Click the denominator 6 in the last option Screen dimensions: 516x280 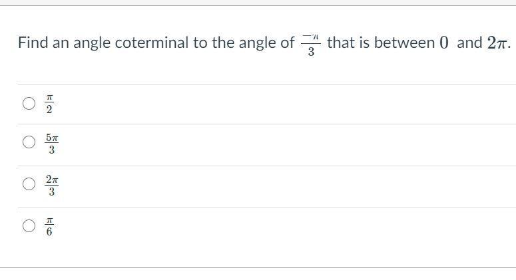click(49, 232)
